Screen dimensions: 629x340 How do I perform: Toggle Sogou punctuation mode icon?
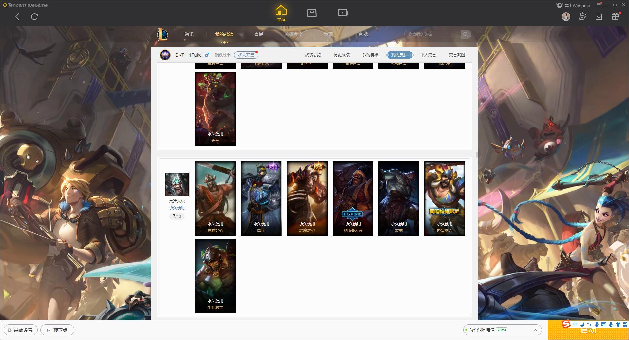click(589, 324)
